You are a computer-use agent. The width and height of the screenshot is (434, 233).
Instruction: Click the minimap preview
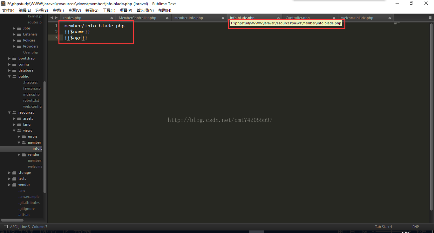[397, 23]
